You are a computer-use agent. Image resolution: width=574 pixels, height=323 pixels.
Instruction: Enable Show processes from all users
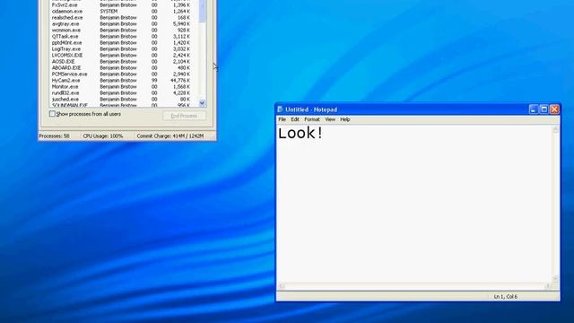[52, 114]
